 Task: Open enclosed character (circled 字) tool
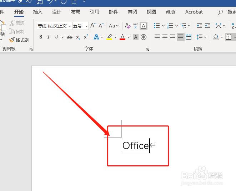pos(144,37)
